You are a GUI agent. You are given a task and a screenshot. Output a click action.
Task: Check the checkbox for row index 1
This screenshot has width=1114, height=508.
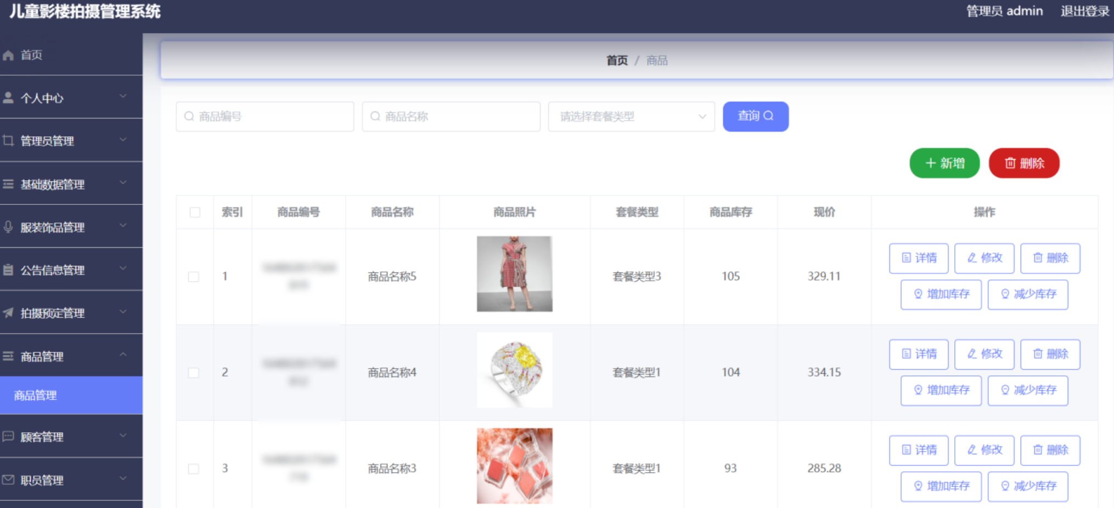point(194,277)
